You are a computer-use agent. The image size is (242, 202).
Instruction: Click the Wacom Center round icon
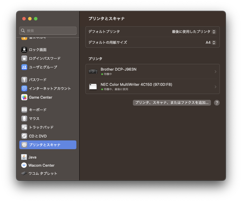click(x=24, y=165)
